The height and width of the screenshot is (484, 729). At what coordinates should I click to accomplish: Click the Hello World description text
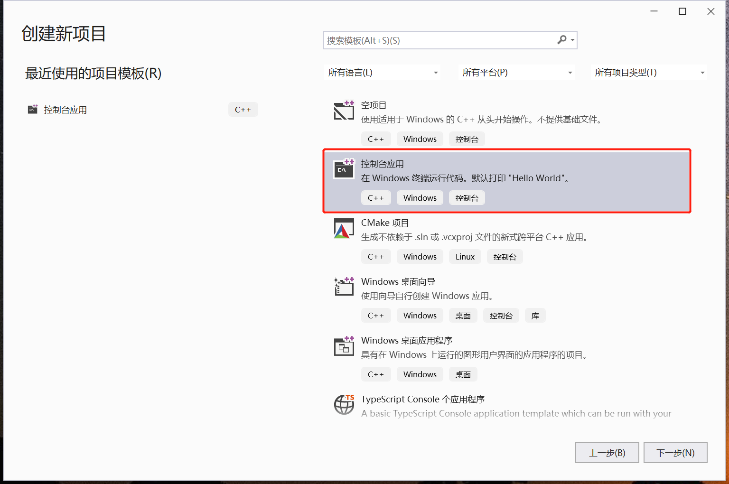pyautogui.click(x=467, y=178)
